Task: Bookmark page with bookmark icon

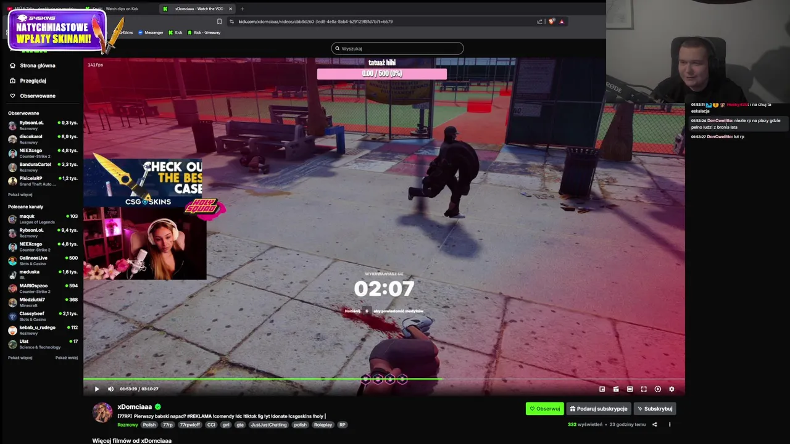Action: click(x=219, y=22)
